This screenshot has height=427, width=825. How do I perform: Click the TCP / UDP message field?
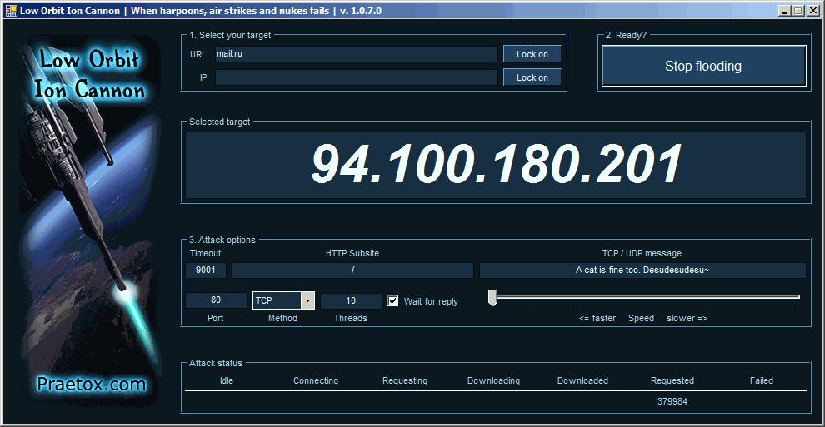[x=642, y=270]
